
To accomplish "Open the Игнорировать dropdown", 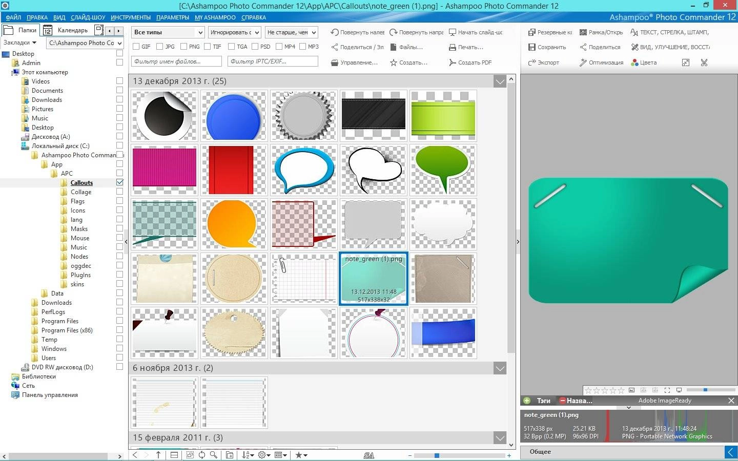I will (235, 32).
